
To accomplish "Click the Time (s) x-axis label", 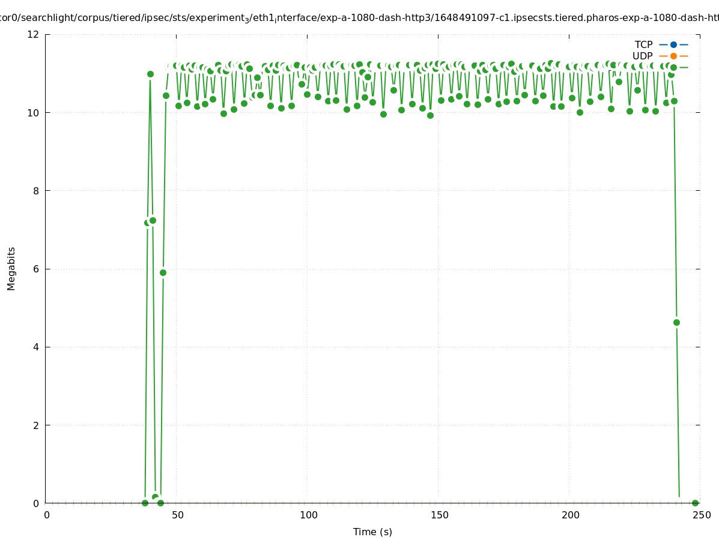I will pyautogui.click(x=372, y=532).
